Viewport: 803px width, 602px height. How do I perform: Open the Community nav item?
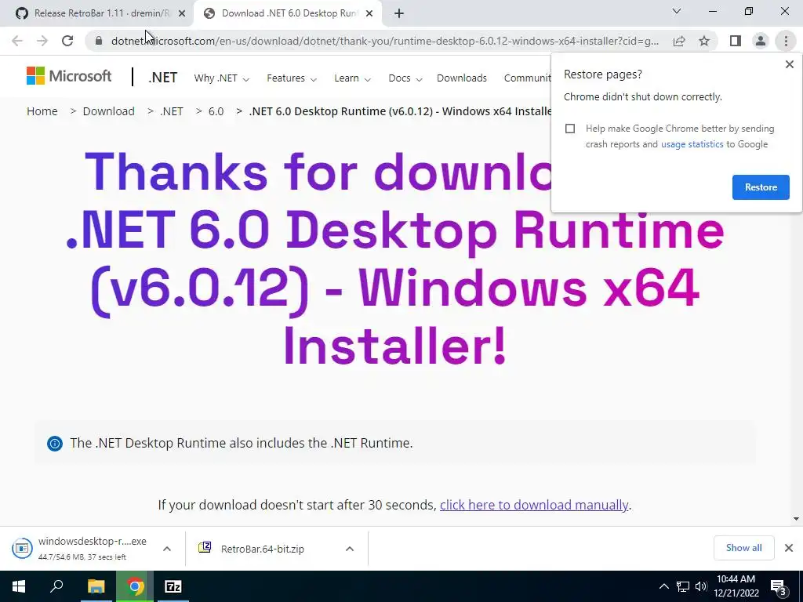tap(528, 78)
